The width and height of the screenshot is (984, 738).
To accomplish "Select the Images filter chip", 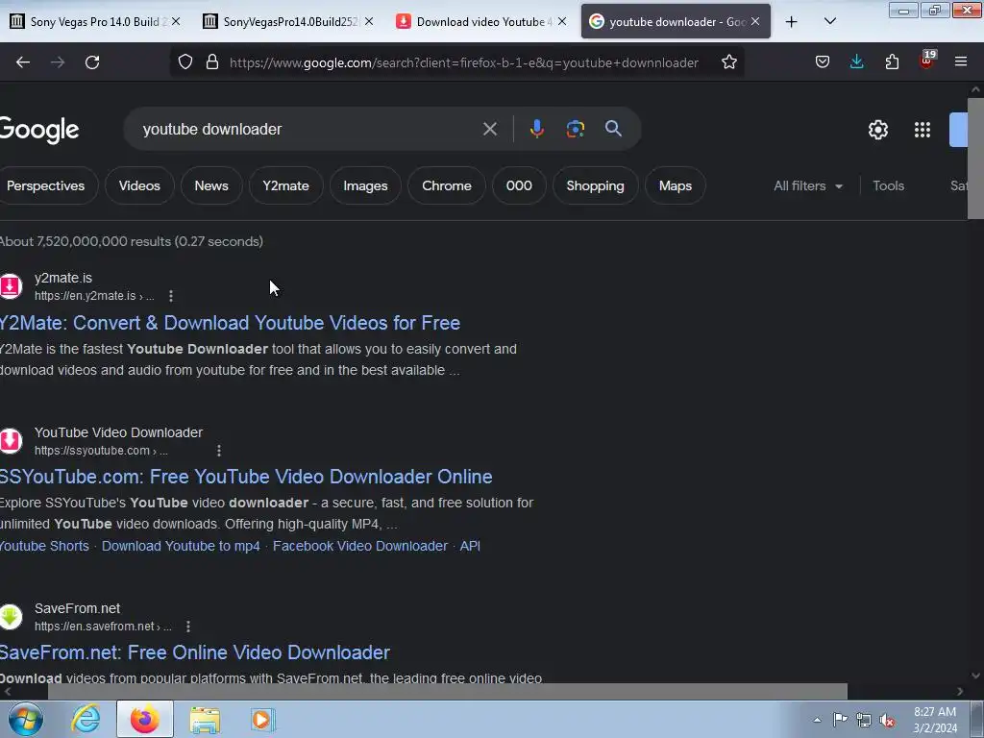I will [365, 185].
